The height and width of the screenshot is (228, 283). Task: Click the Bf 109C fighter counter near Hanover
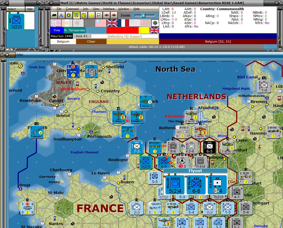click(273, 132)
